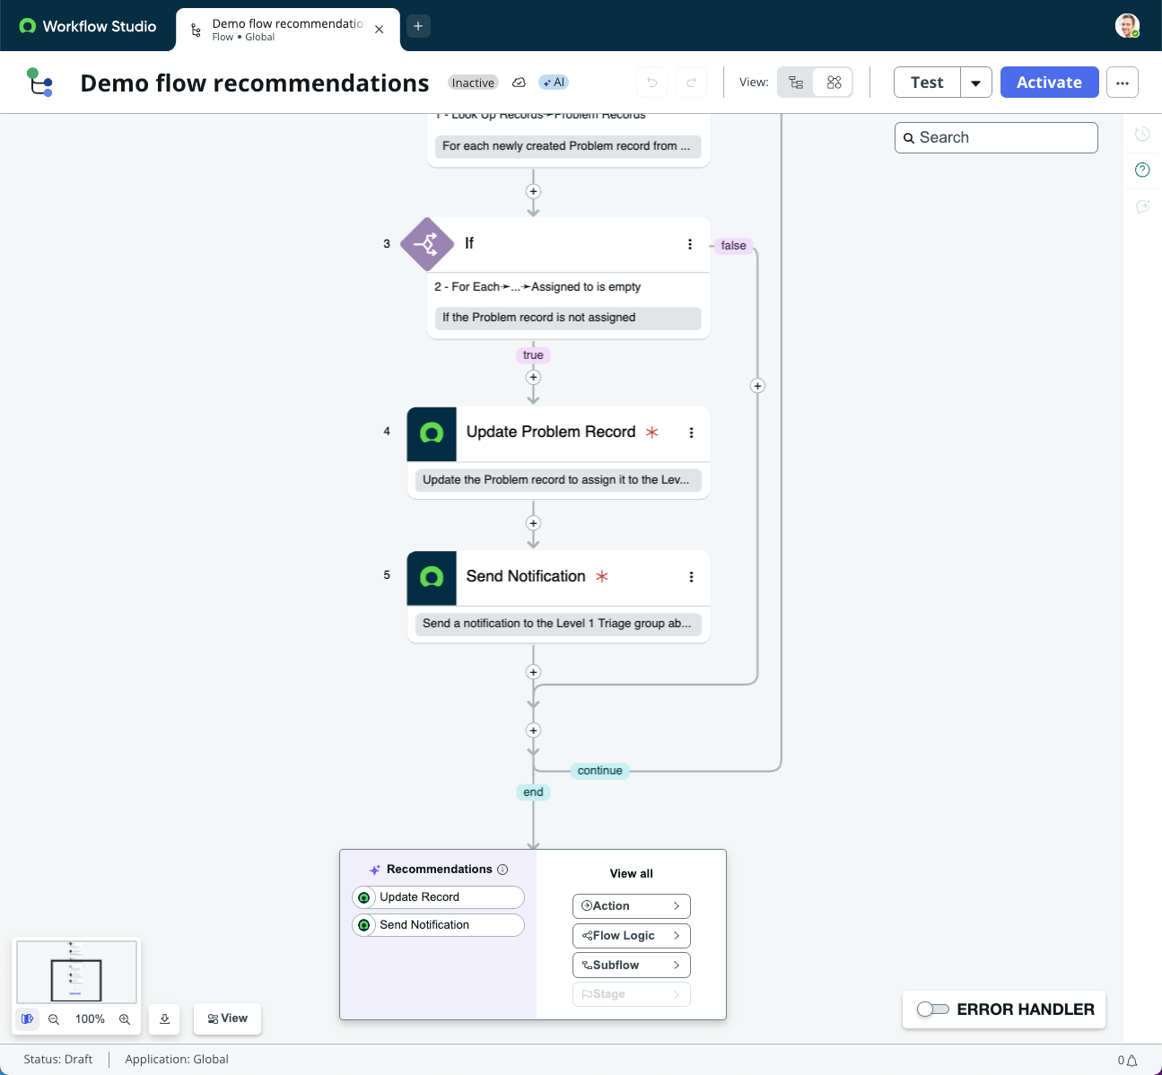Click the If flow logic diamond icon
The height and width of the screenshot is (1075, 1162).
[426, 244]
